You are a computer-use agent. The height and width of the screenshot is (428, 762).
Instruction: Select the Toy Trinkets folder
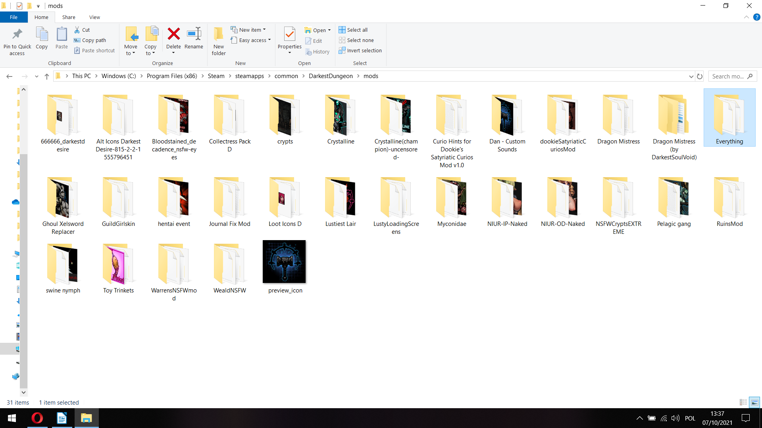[118, 268]
